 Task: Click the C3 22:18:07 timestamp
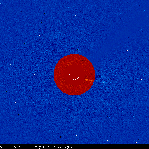click(39, 147)
